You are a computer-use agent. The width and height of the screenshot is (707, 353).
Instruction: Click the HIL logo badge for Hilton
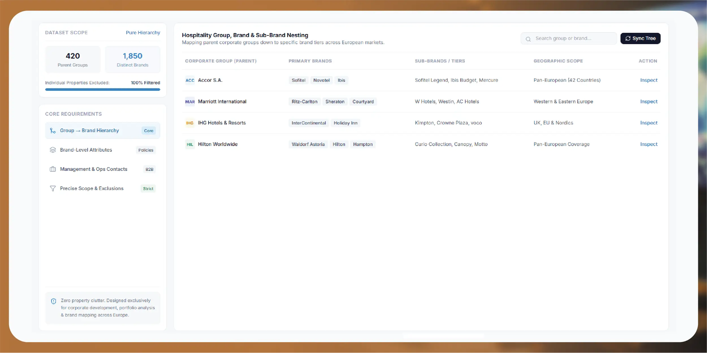[x=190, y=145]
